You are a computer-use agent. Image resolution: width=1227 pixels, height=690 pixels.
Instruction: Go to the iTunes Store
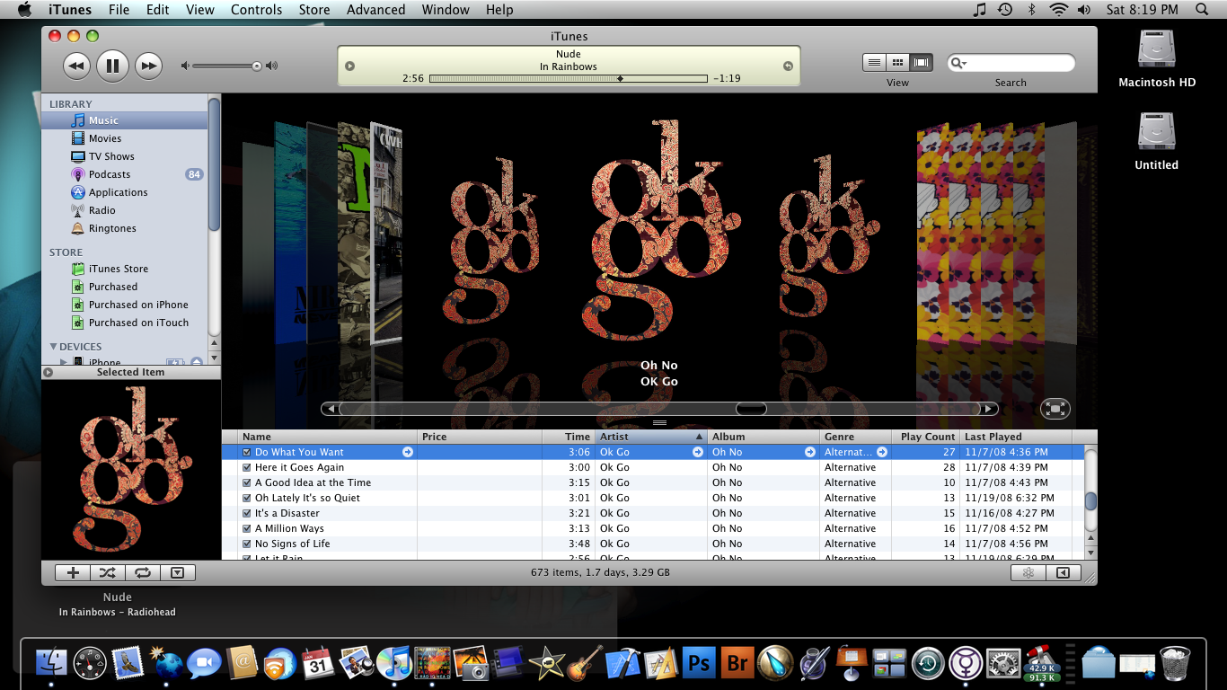125,269
